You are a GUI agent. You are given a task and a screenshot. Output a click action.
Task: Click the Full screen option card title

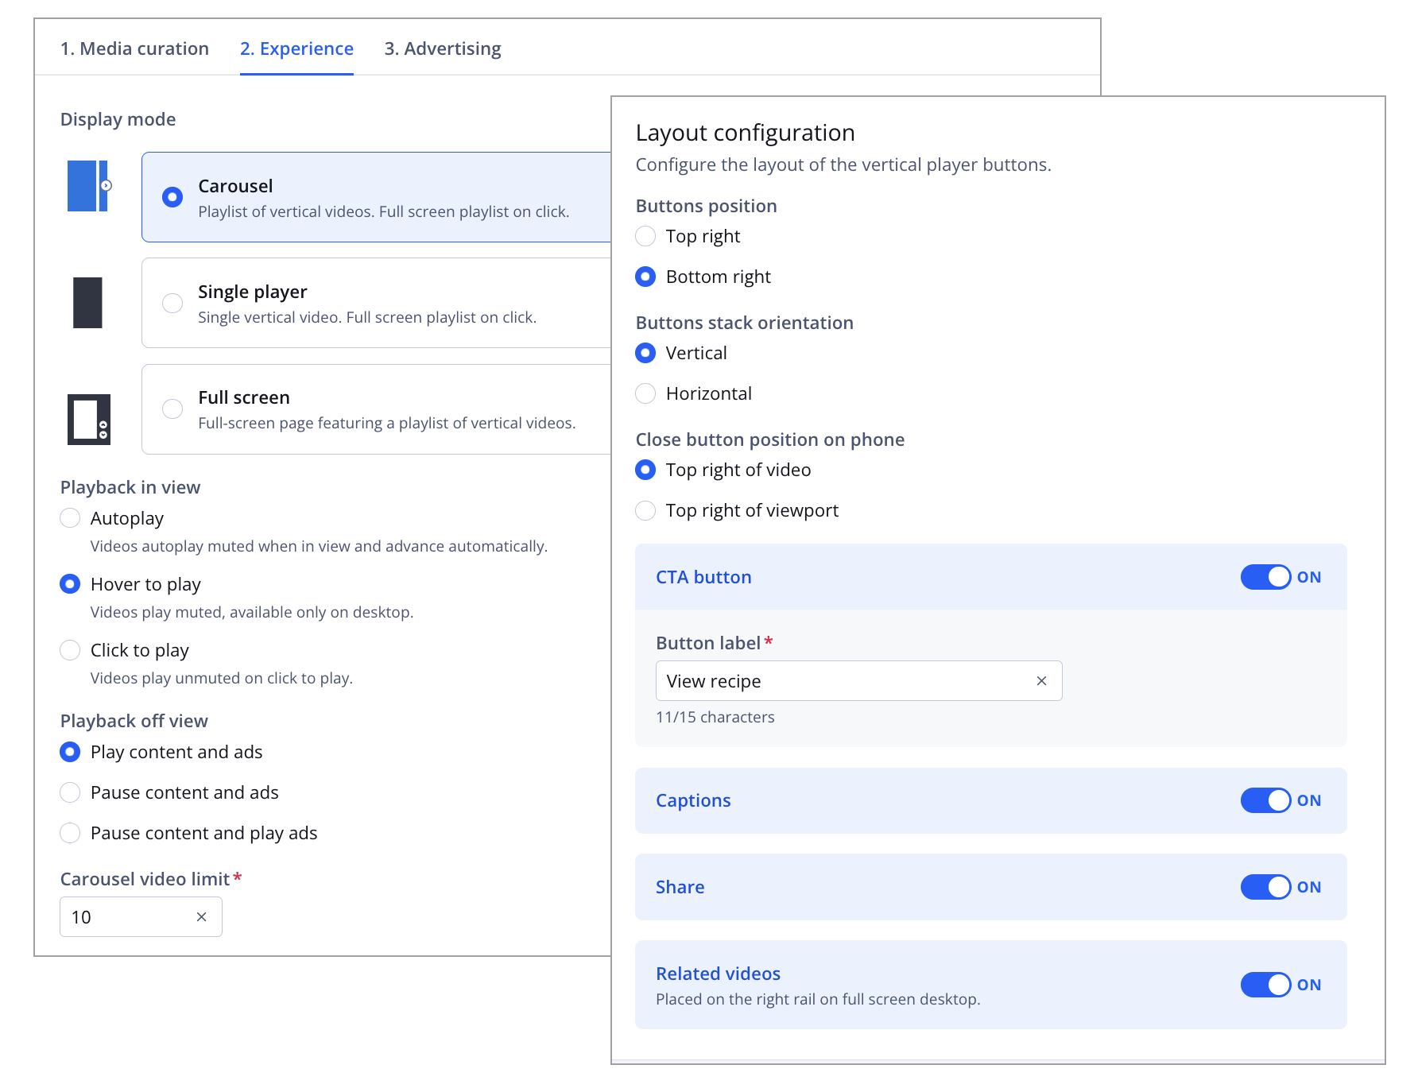[x=244, y=397]
